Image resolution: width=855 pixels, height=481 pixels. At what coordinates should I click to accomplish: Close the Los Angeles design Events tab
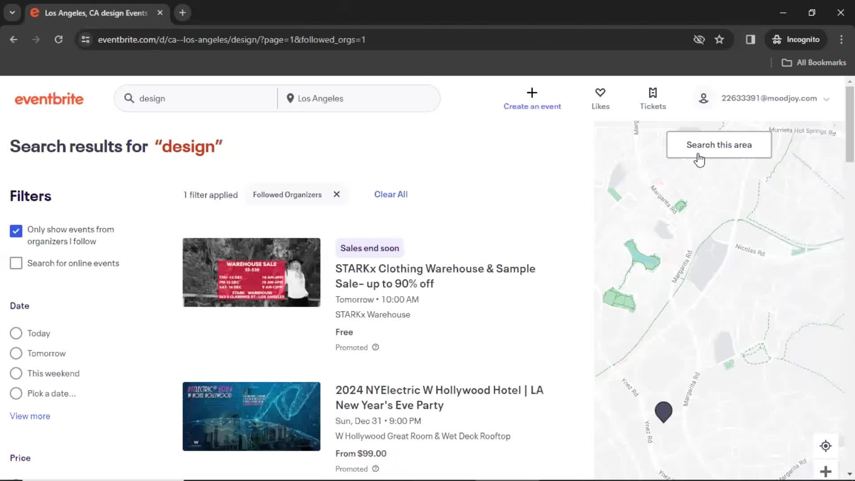pyautogui.click(x=160, y=12)
